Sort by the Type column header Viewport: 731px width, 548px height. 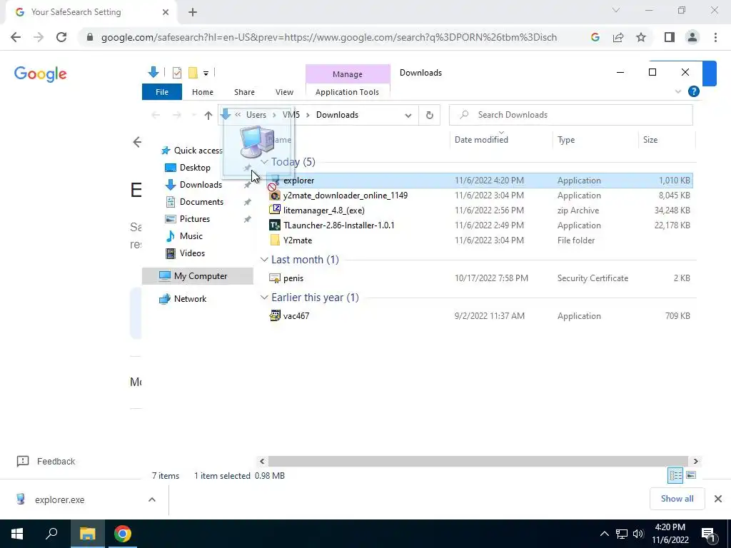pyautogui.click(x=595, y=139)
